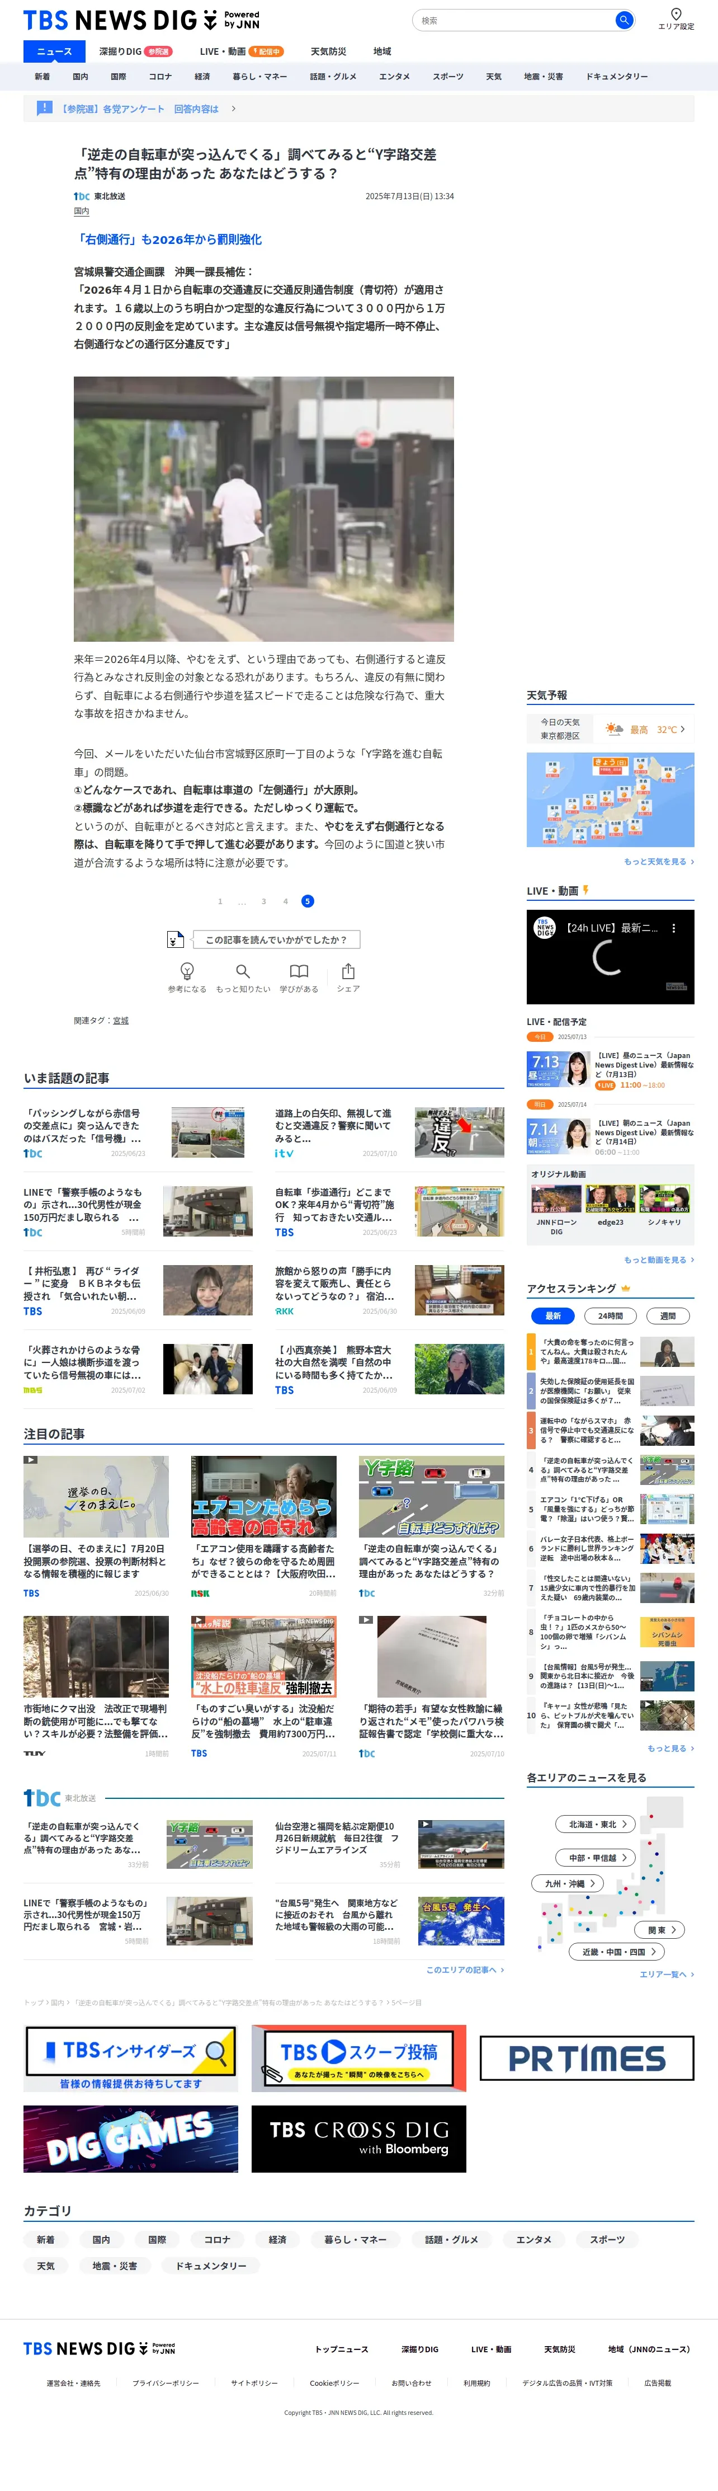Click the PR TIMES banner
Screen dimensions: 718x2491
tap(587, 2058)
